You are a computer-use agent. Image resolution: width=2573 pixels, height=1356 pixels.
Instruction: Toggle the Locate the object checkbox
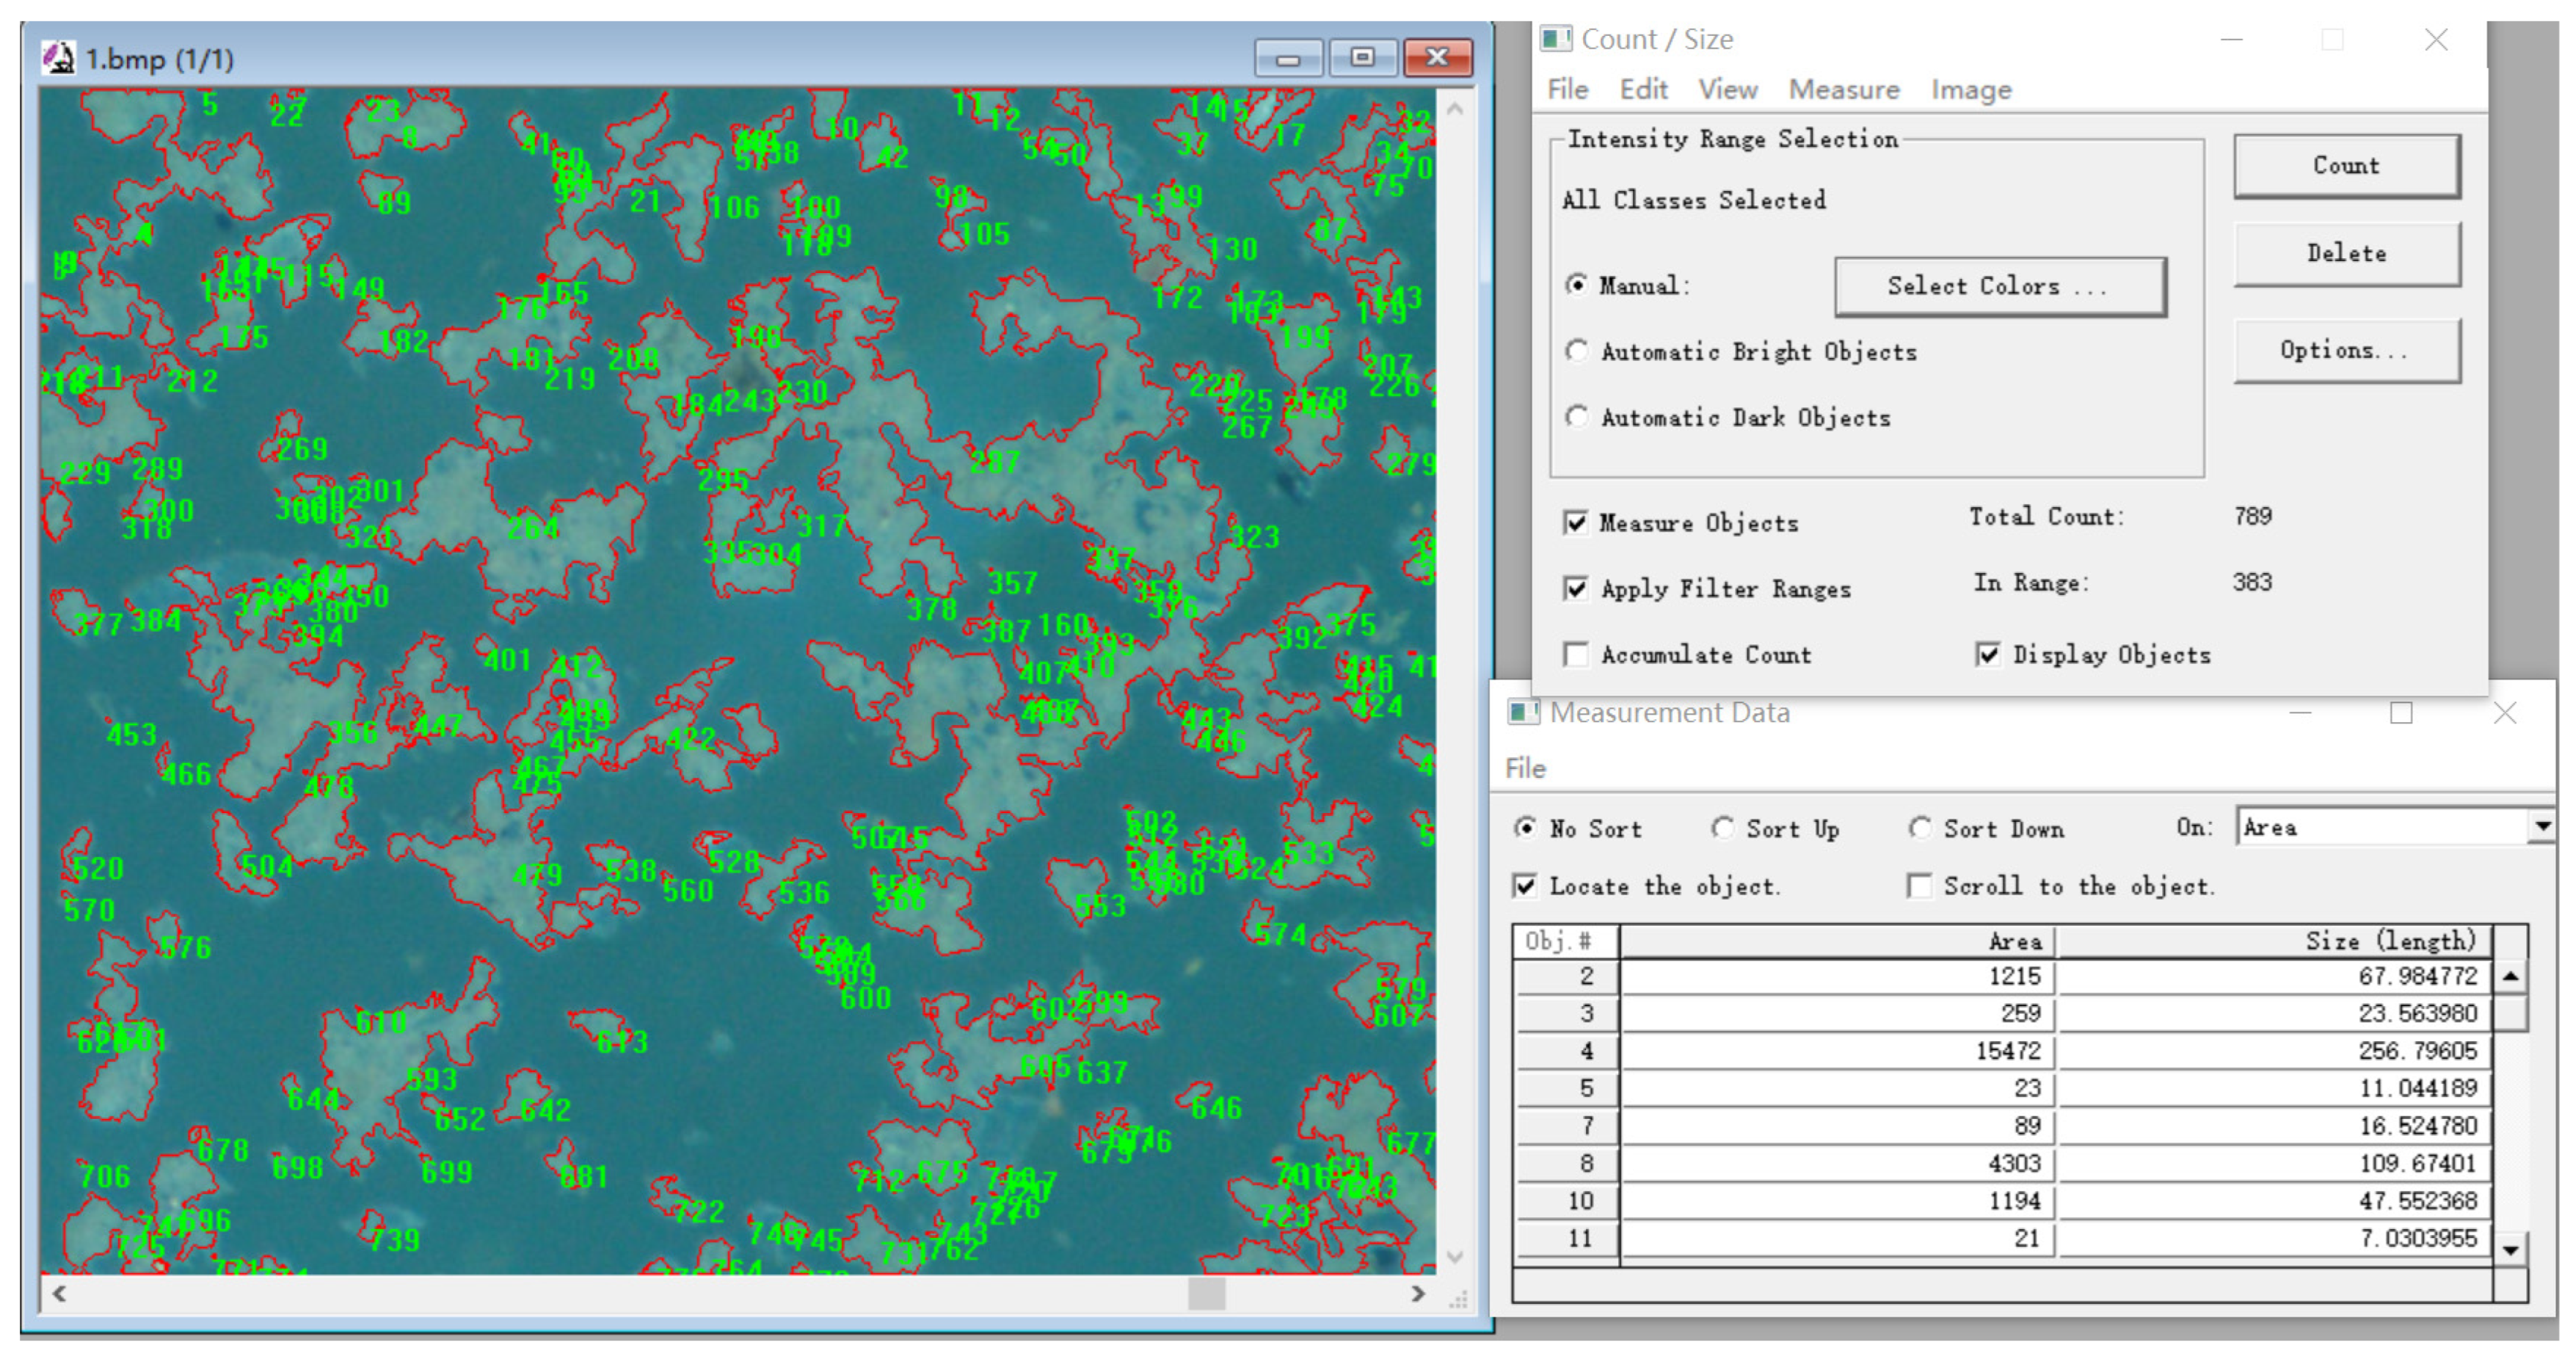point(1524,886)
